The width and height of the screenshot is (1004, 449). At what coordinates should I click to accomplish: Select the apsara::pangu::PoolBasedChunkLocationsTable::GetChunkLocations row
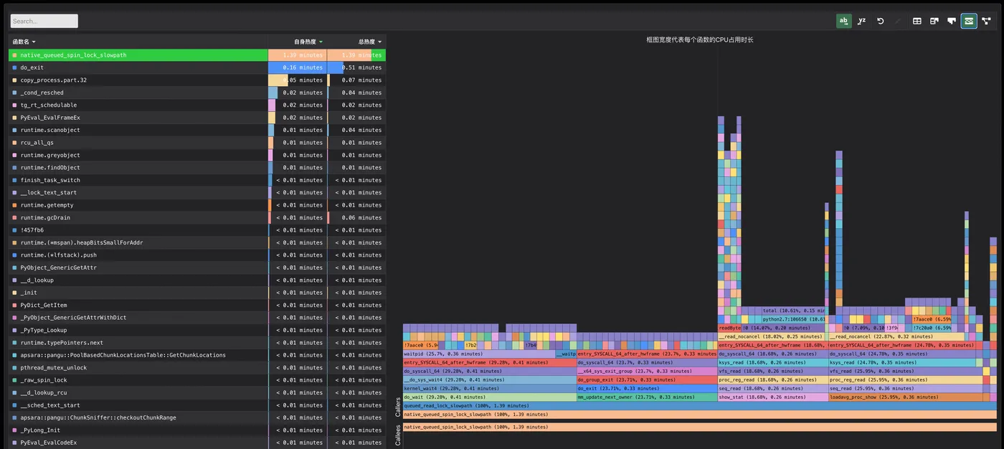tap(197, 355)
